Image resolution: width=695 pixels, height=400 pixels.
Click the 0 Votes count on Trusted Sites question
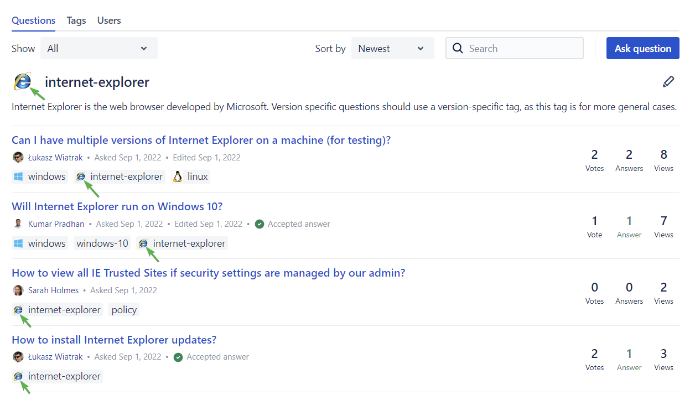[595, 293]
